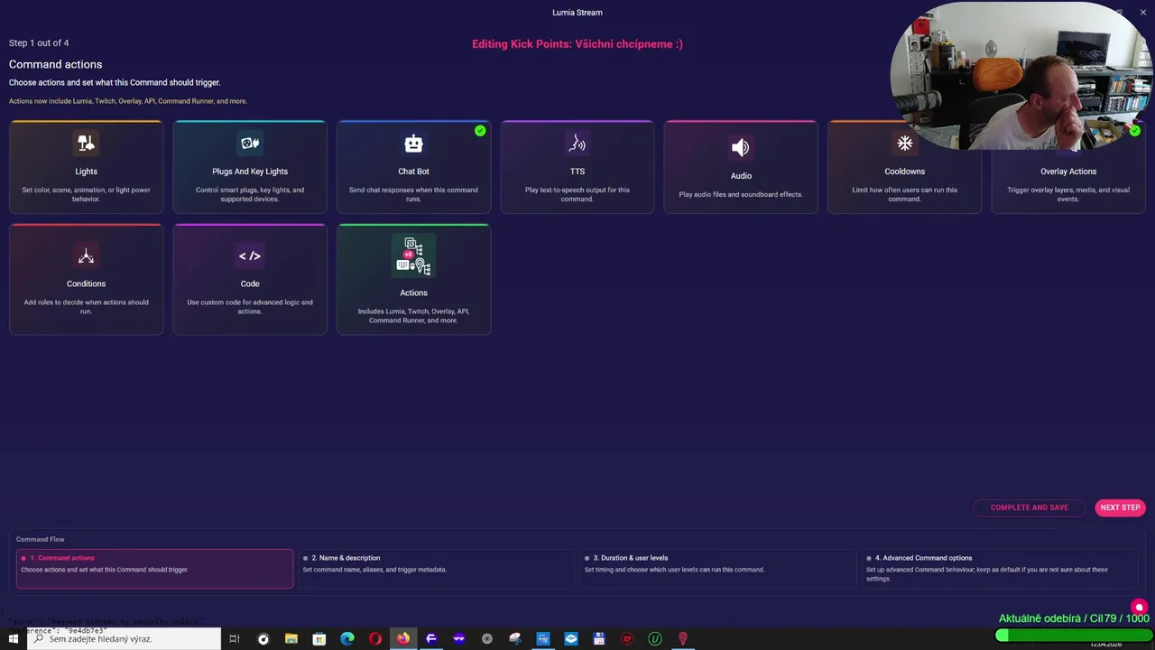
Task: Launch Opera from the taskbar
Action: [x=374, y=638]
